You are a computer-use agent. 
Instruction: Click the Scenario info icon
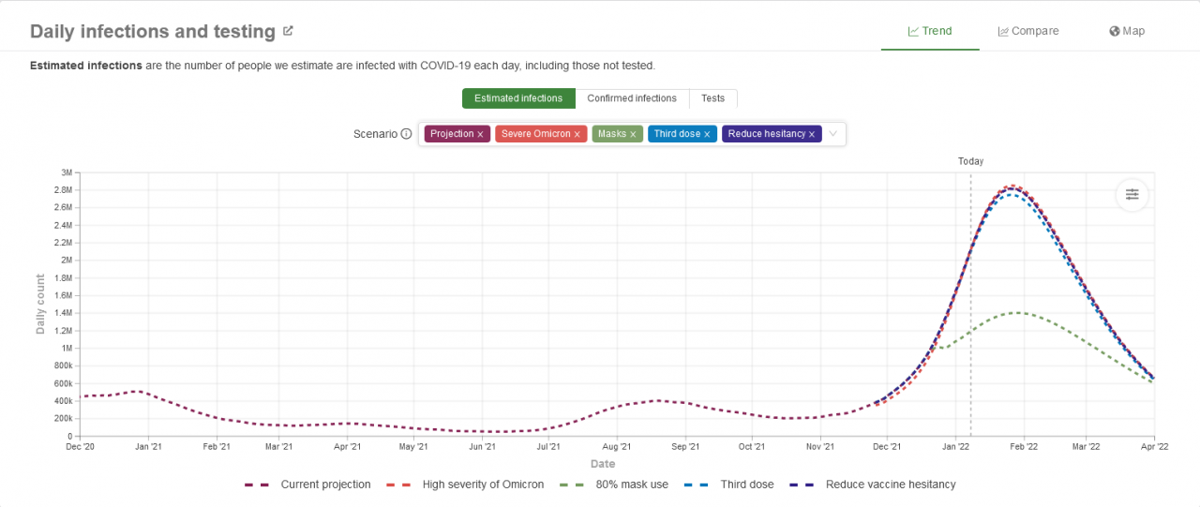coord(406,134)
